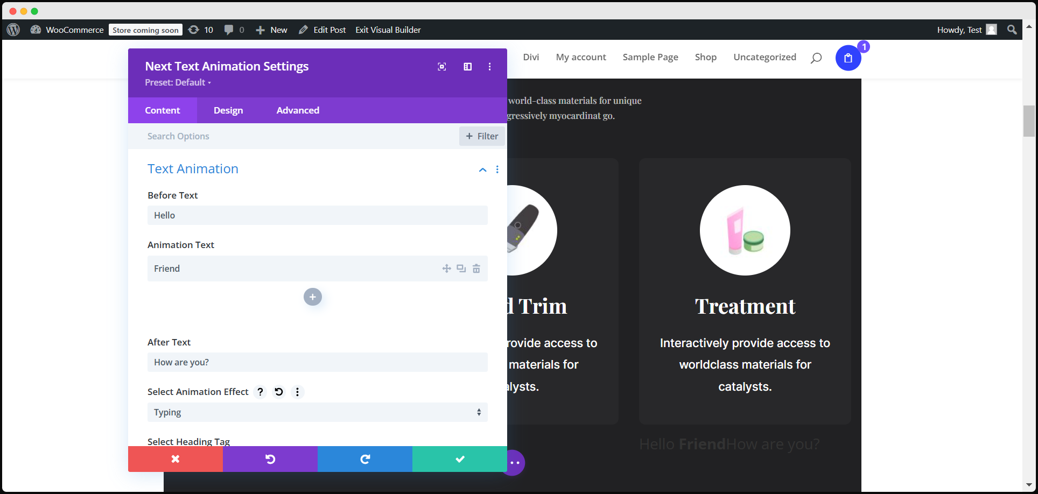Screen dimensions: 1038x494
Task: Click the Store coming soon badge
Action: 145,30
